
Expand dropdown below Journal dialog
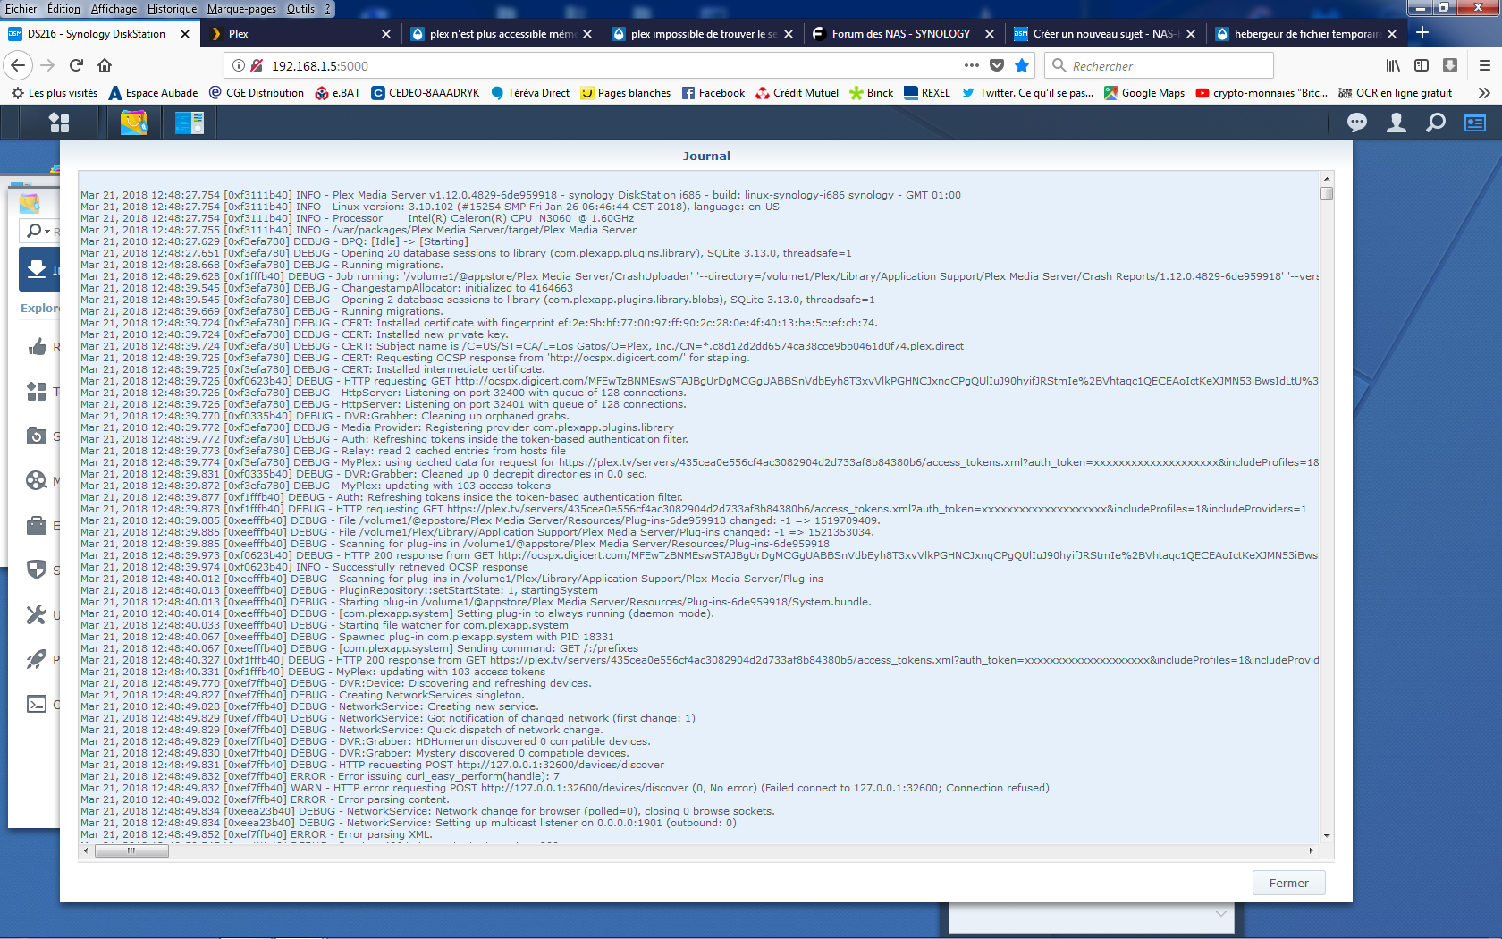pos(1220,914)
